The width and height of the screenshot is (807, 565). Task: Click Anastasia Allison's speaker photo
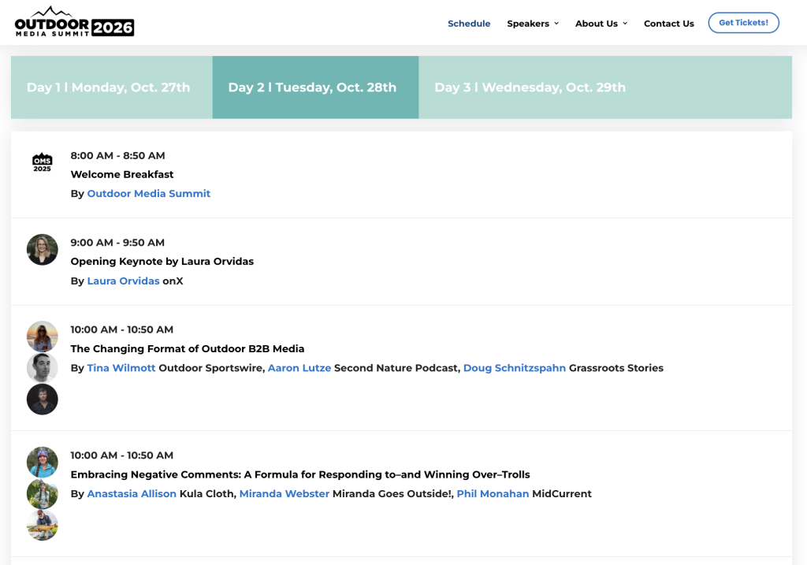click(x=43, y=463)
